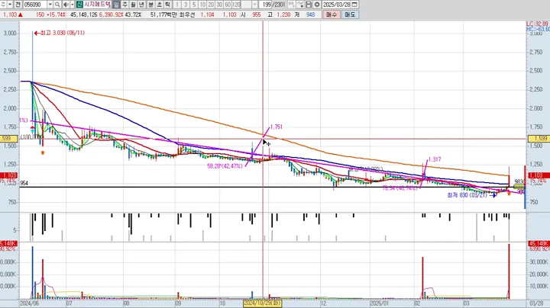The height and width of the screenshot is (308, 550).
Task: Select the 월 monthly chart period
Action: pos(133,5)
